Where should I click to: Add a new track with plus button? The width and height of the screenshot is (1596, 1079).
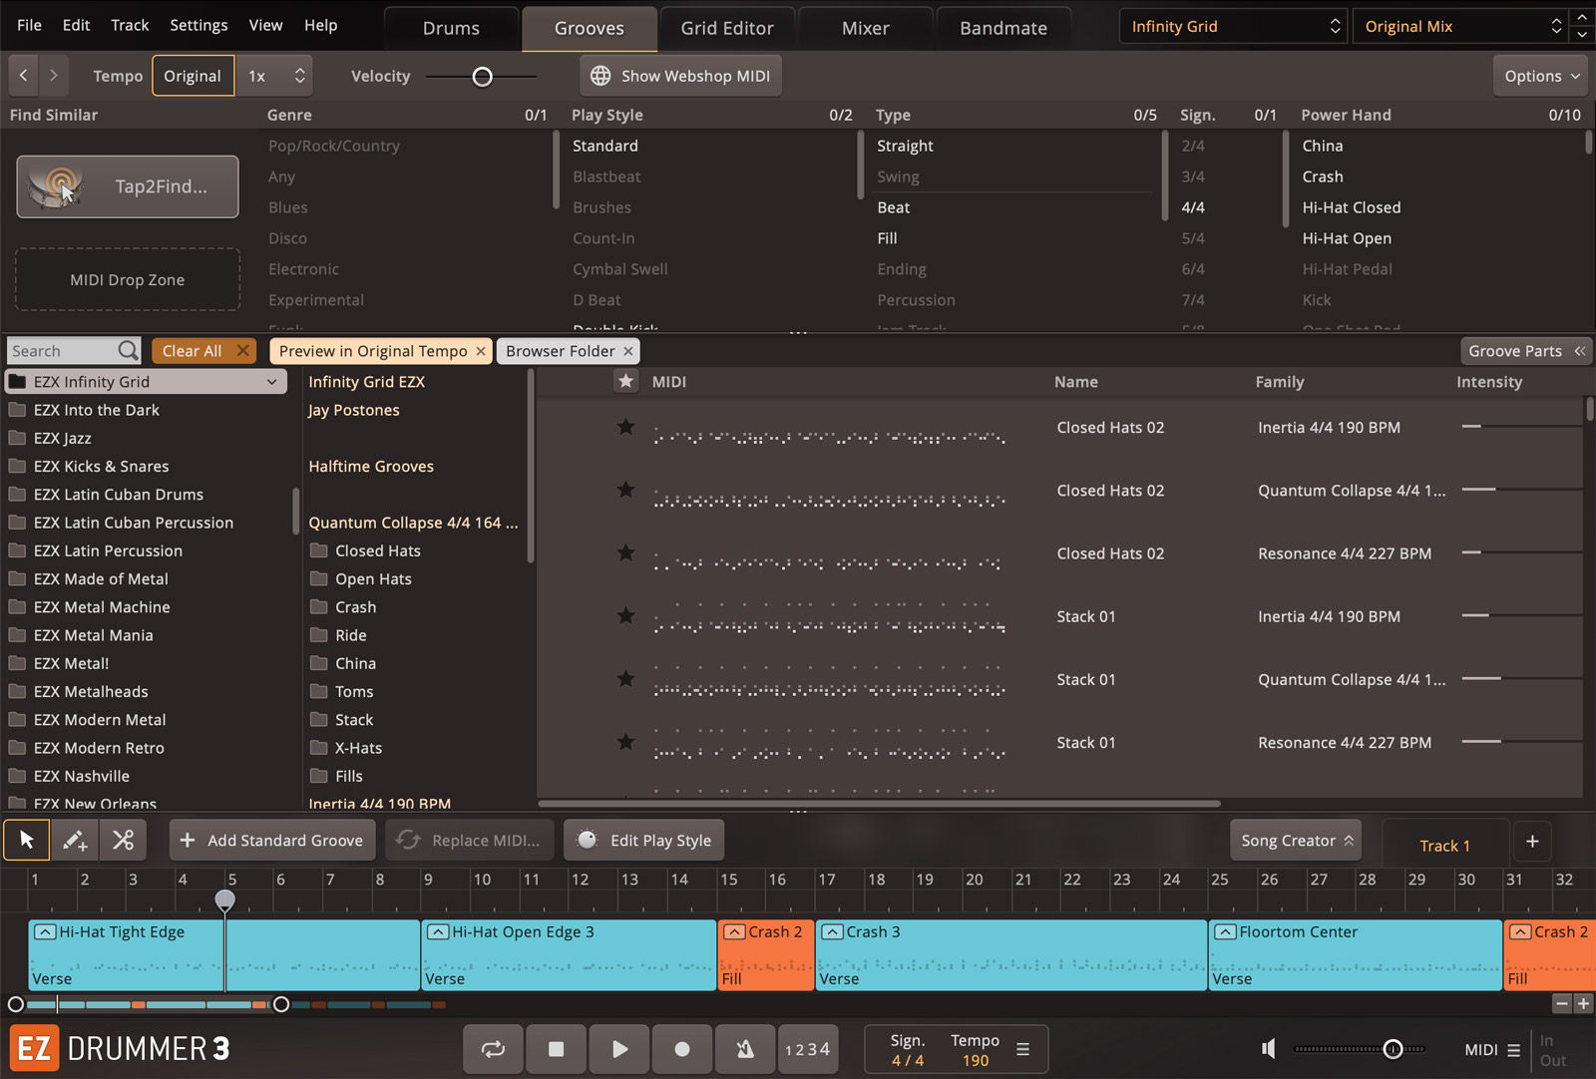(1532, 842)
